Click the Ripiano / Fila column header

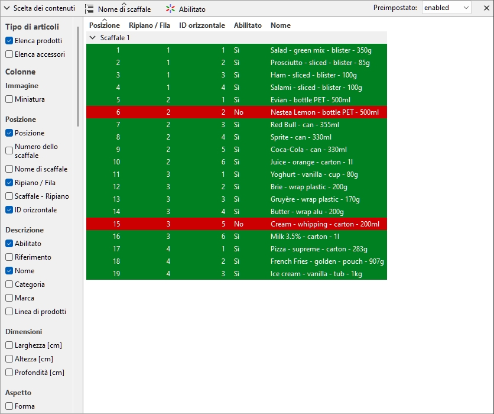click(x=149, y=25)
